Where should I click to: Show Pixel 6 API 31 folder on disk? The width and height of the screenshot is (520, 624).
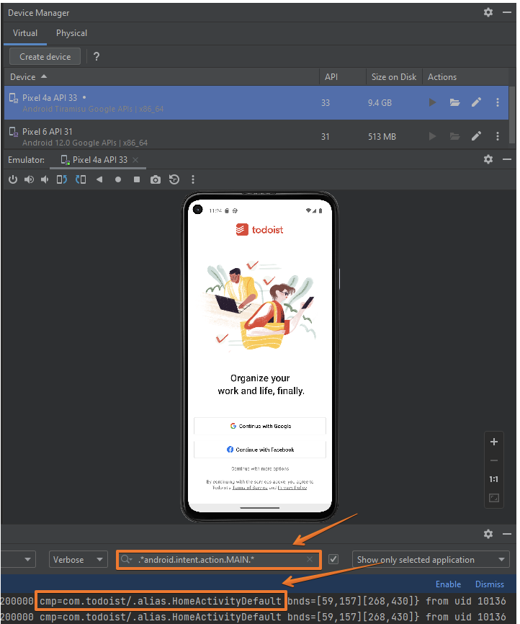coord(454,136)
